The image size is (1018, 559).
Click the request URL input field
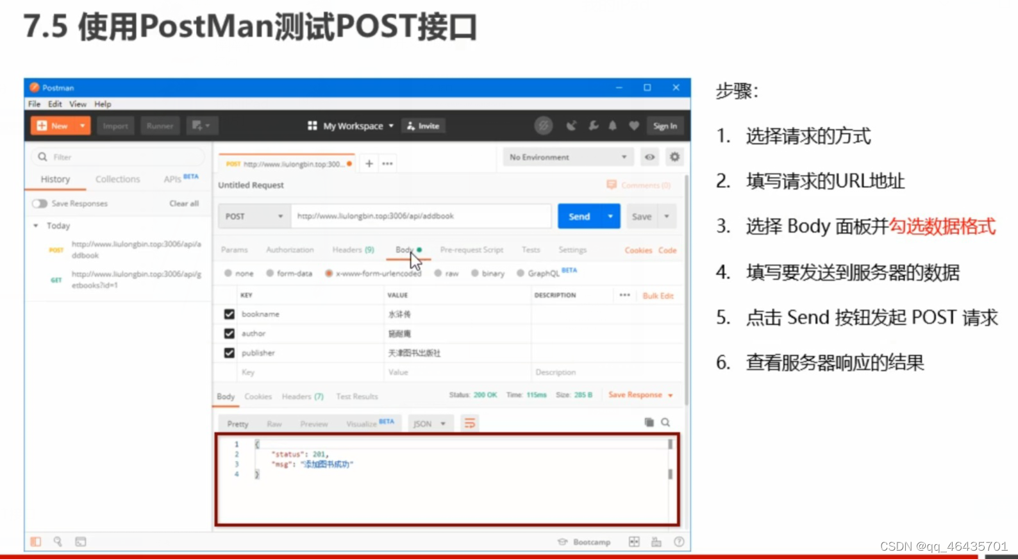pos(421,217)
